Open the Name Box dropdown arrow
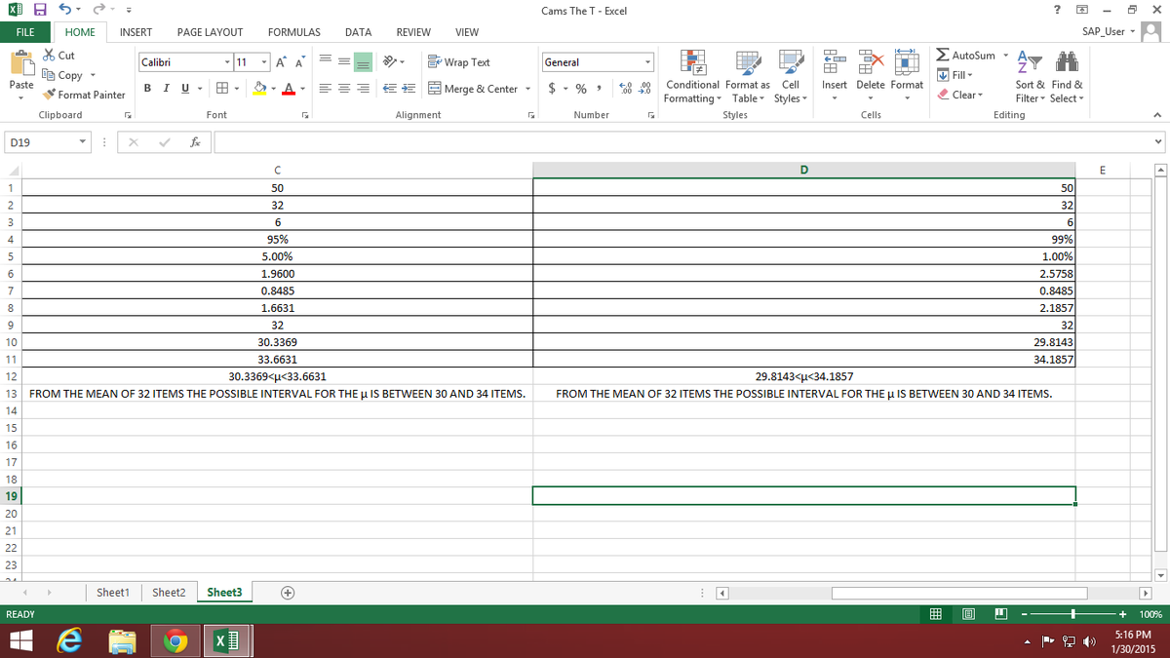 click(84, 143)
